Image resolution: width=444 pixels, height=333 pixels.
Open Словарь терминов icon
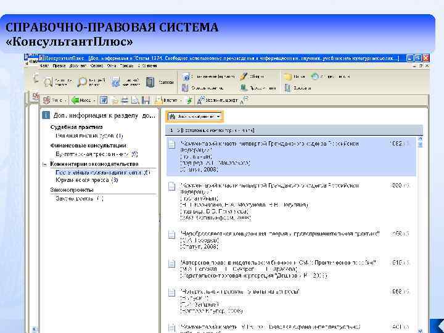pyautogui.click(x=185, y=88)
